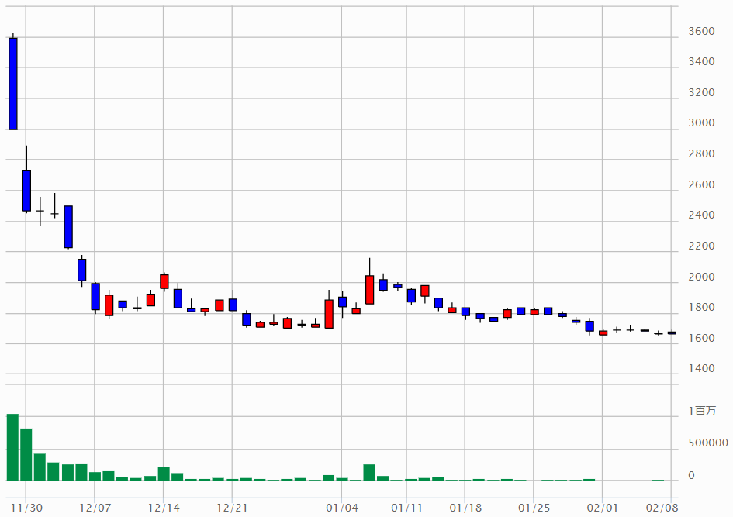Screen dimensions: 733x517
Task: Select the 01/25 date label
Action: (x=534, y=508)
